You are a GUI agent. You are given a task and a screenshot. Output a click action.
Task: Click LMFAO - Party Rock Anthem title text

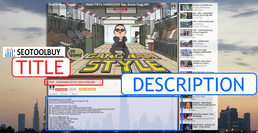[202, 62]
